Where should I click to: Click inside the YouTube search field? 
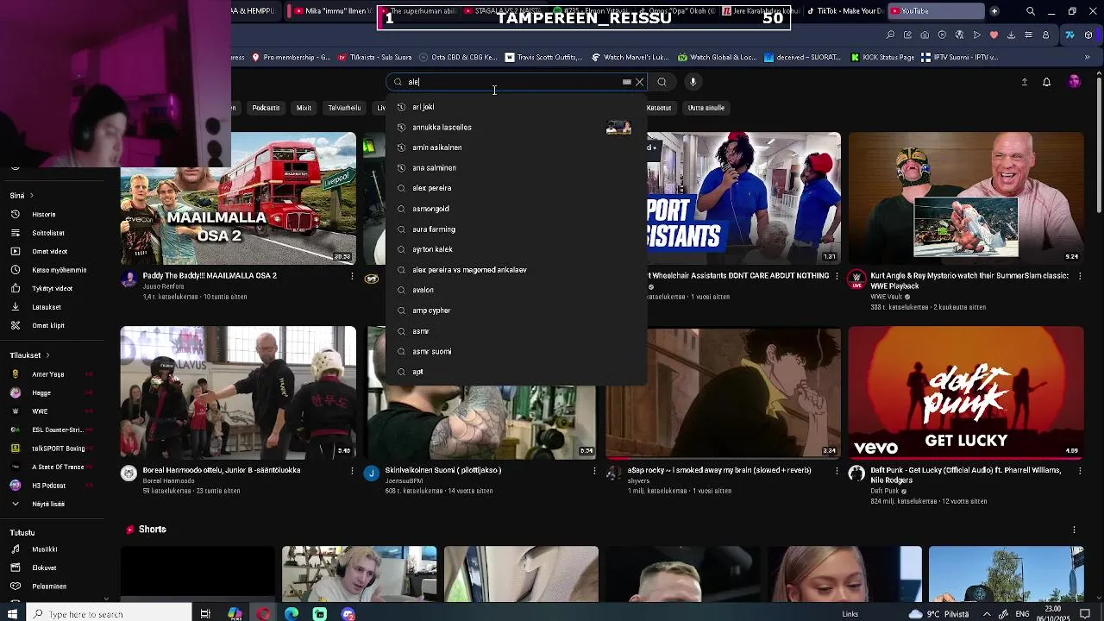[513, 82]
